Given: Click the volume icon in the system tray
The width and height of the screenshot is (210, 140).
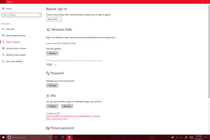Looking at the screenshot, I should [181, 137].
